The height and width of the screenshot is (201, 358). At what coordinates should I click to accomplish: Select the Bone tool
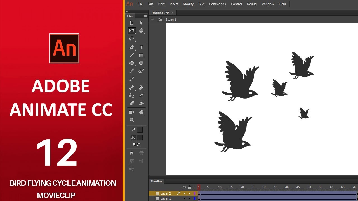coord(132,88)
